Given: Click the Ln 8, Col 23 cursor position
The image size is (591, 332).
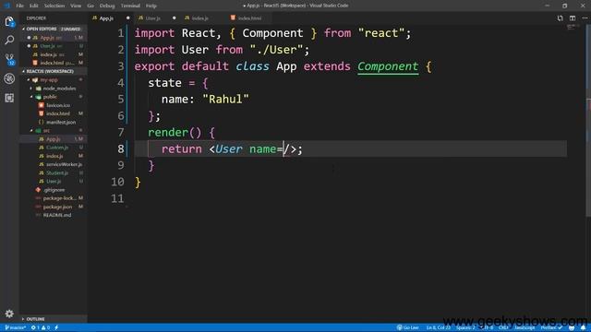Looking at the screenshot, I should (439, 327).
